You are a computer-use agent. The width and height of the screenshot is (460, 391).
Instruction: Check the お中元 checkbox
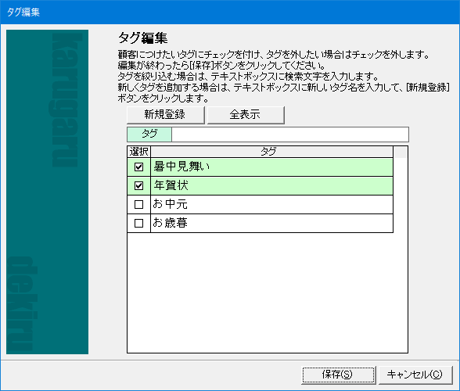[x=138, y=204]
